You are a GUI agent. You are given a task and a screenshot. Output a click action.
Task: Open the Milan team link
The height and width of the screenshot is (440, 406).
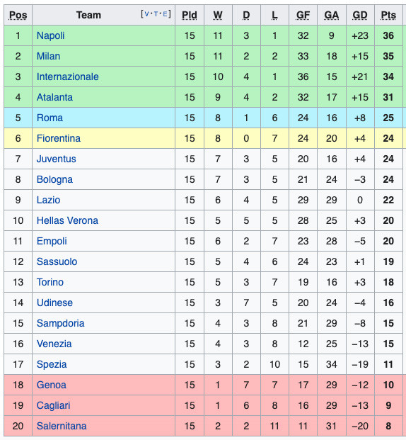point(48,56)
